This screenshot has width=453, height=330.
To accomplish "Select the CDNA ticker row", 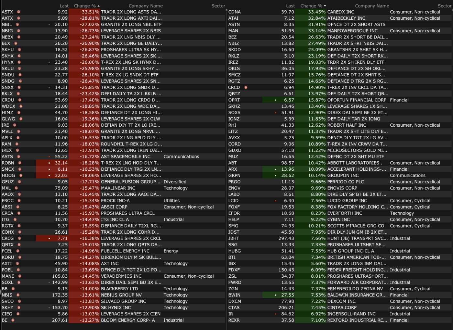I will [340, 12].
